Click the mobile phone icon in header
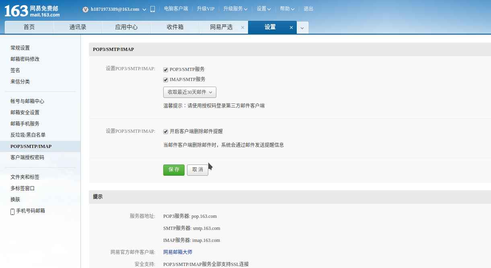The height and width of the screenshot is (268, 491). click(x=153, y=9)
